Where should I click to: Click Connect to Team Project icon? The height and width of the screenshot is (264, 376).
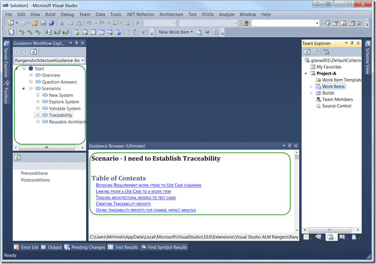(x=326, y=52)
